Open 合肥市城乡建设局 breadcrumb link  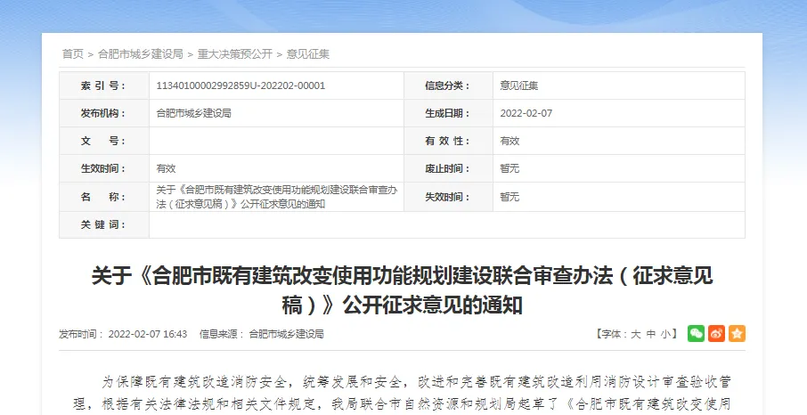pos(140,54)
